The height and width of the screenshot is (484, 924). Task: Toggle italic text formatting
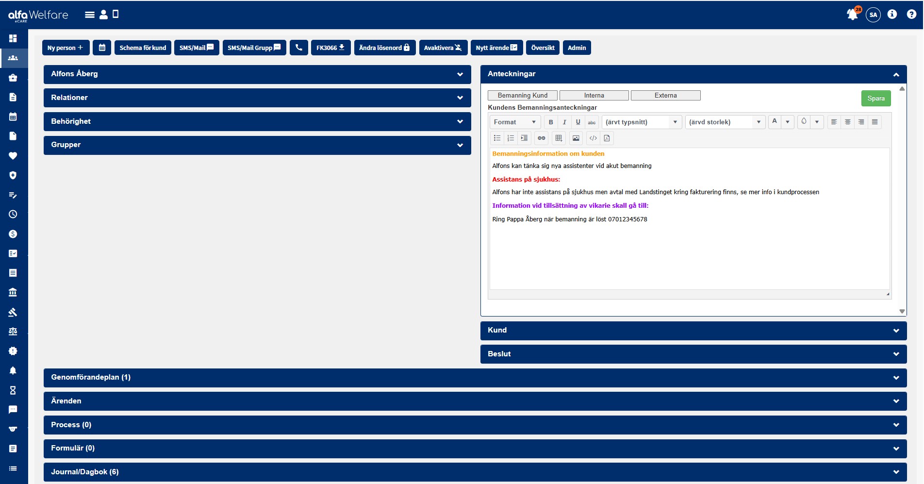[564, 122]
